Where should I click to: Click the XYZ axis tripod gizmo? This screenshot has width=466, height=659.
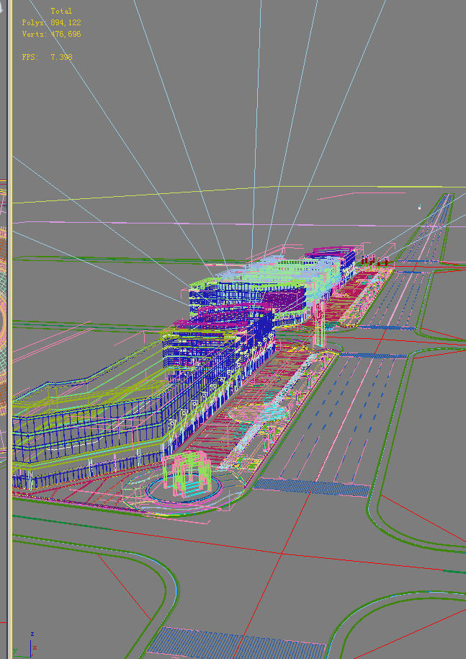pos(25,643)
